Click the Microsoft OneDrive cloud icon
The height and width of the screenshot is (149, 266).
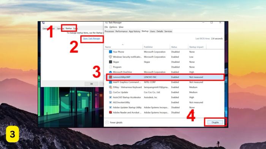111,72
